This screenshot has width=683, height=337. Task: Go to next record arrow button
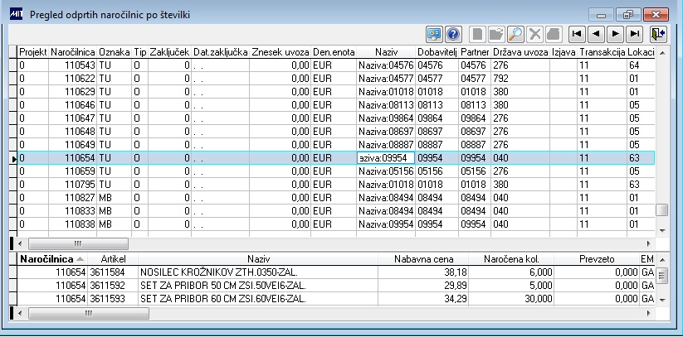[615, 34]
